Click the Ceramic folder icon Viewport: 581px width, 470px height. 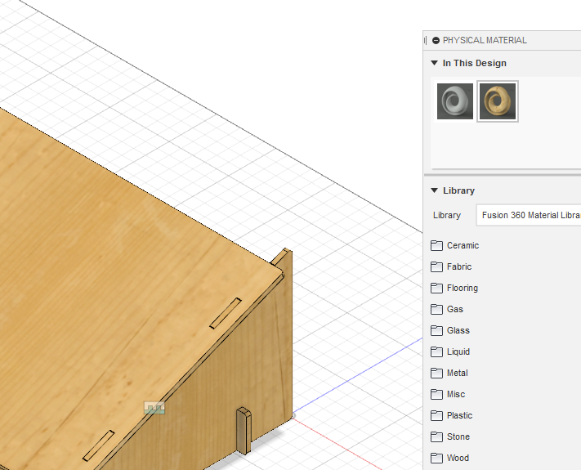(436, 245)
